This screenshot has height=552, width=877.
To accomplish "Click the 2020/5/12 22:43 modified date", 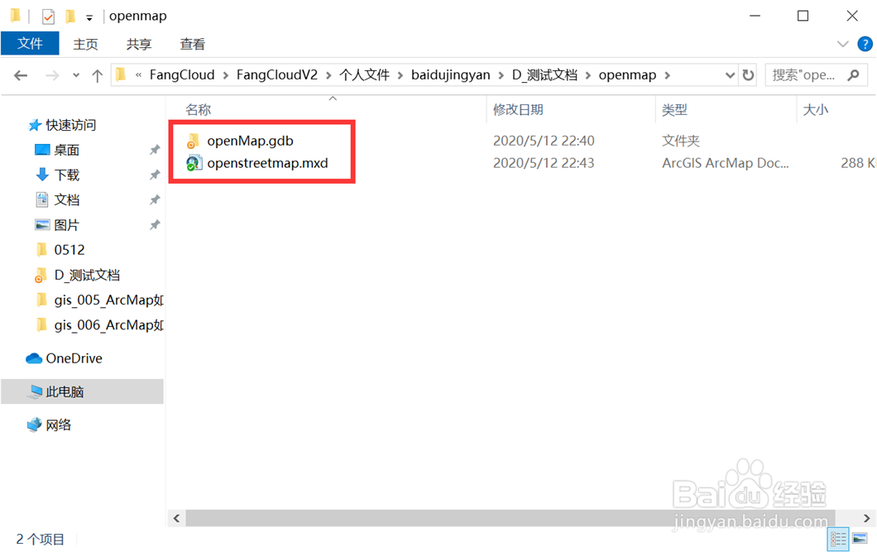I will (544, 163).
